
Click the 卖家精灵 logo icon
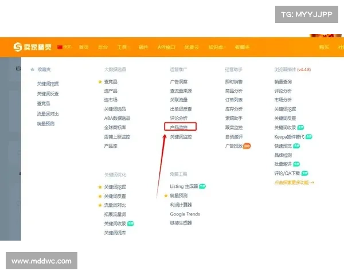click(18, 47)
